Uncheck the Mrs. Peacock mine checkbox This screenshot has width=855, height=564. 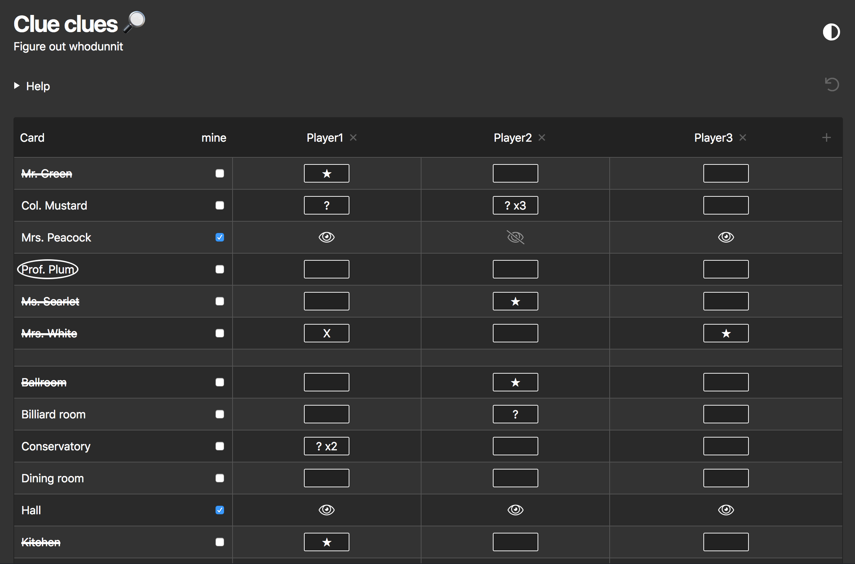(x=220, y=237)
